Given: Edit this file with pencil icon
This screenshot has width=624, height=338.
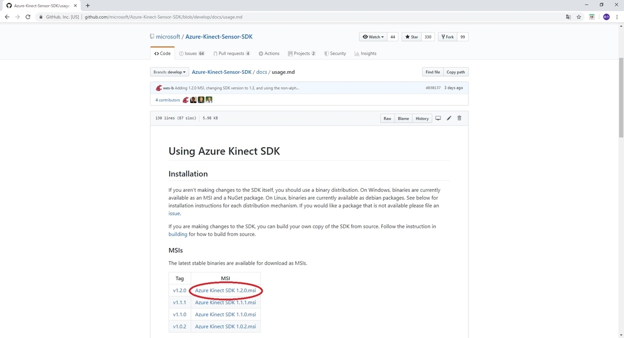Looking at the screenshot, I should pos(449,118).
